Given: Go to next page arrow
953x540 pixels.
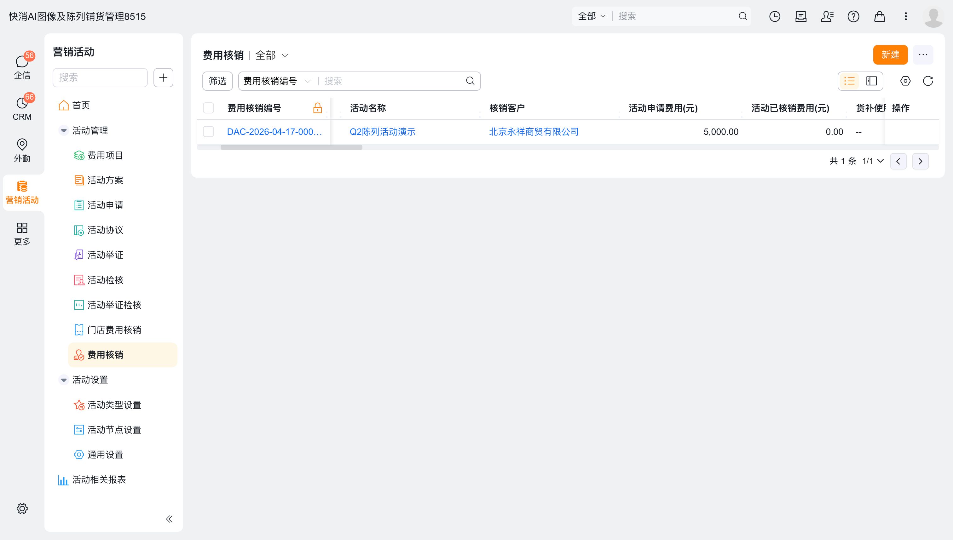Looking at the screenshot, I should (x=920, y=161).
